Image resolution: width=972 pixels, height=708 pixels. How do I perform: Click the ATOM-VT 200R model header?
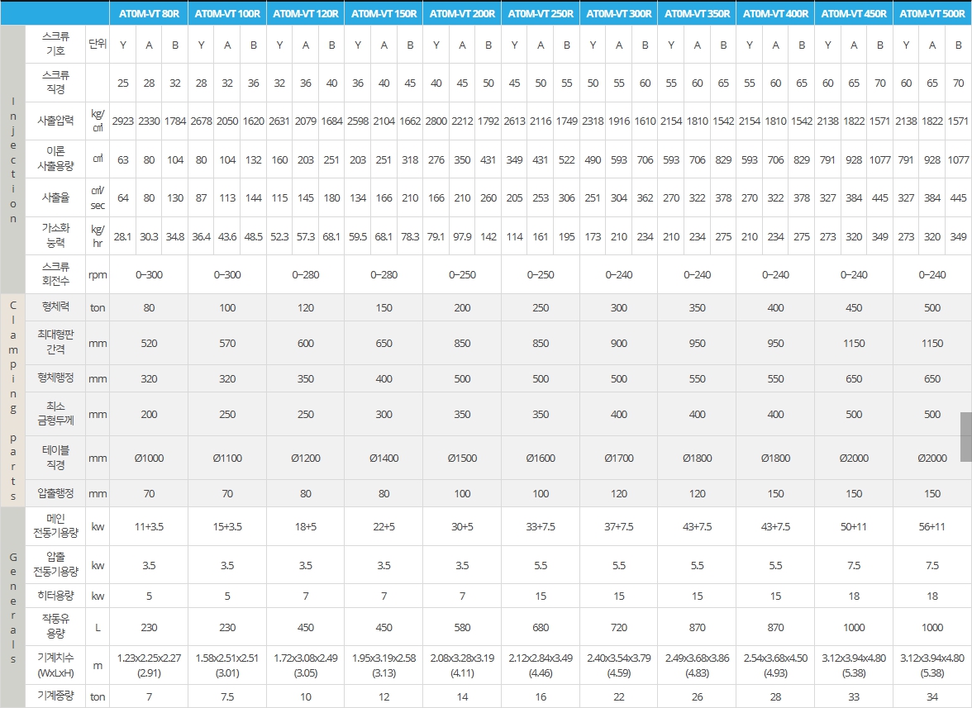(462, 14)
